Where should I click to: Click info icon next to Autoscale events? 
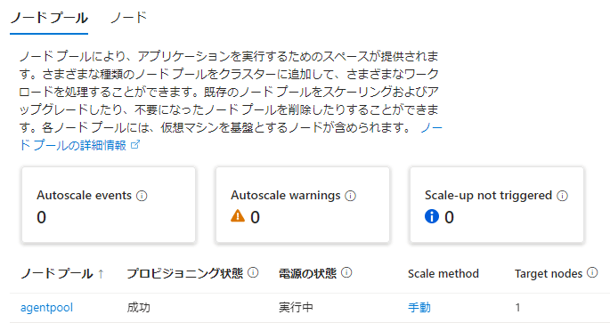point(142,196)
